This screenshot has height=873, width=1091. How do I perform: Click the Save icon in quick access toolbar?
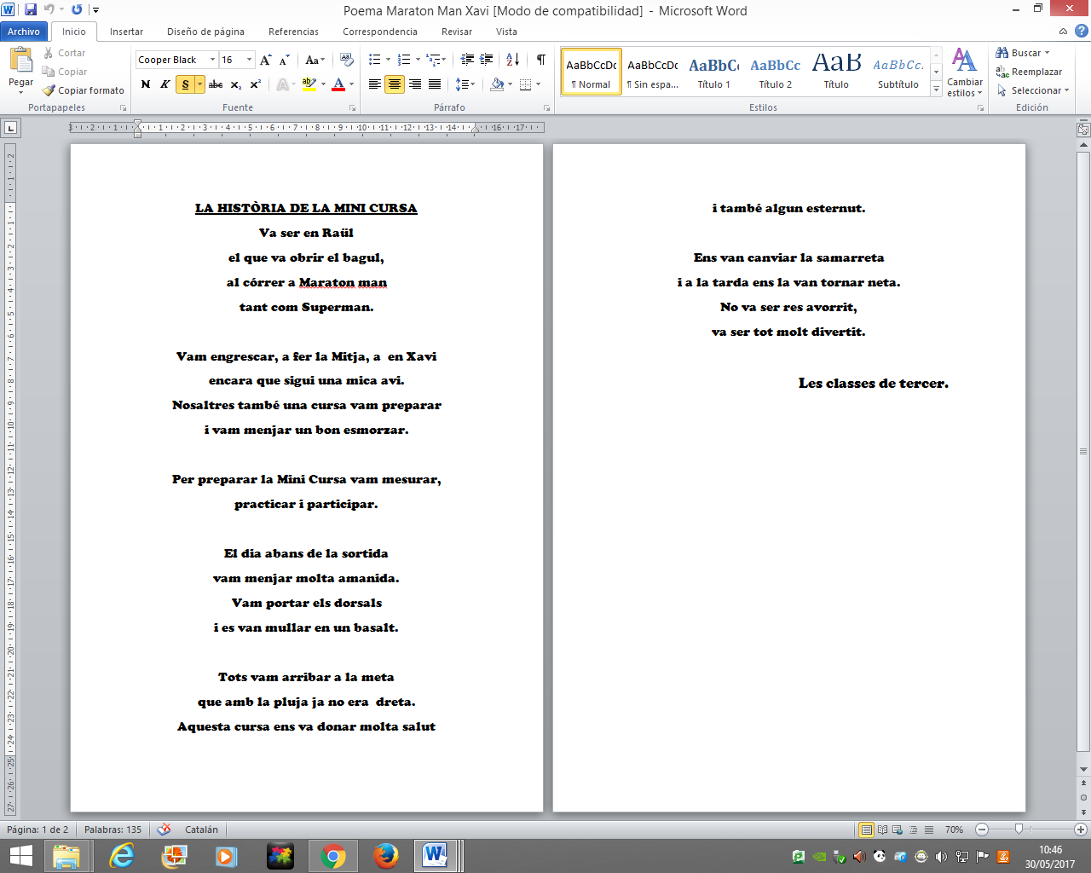coord(31,10)
